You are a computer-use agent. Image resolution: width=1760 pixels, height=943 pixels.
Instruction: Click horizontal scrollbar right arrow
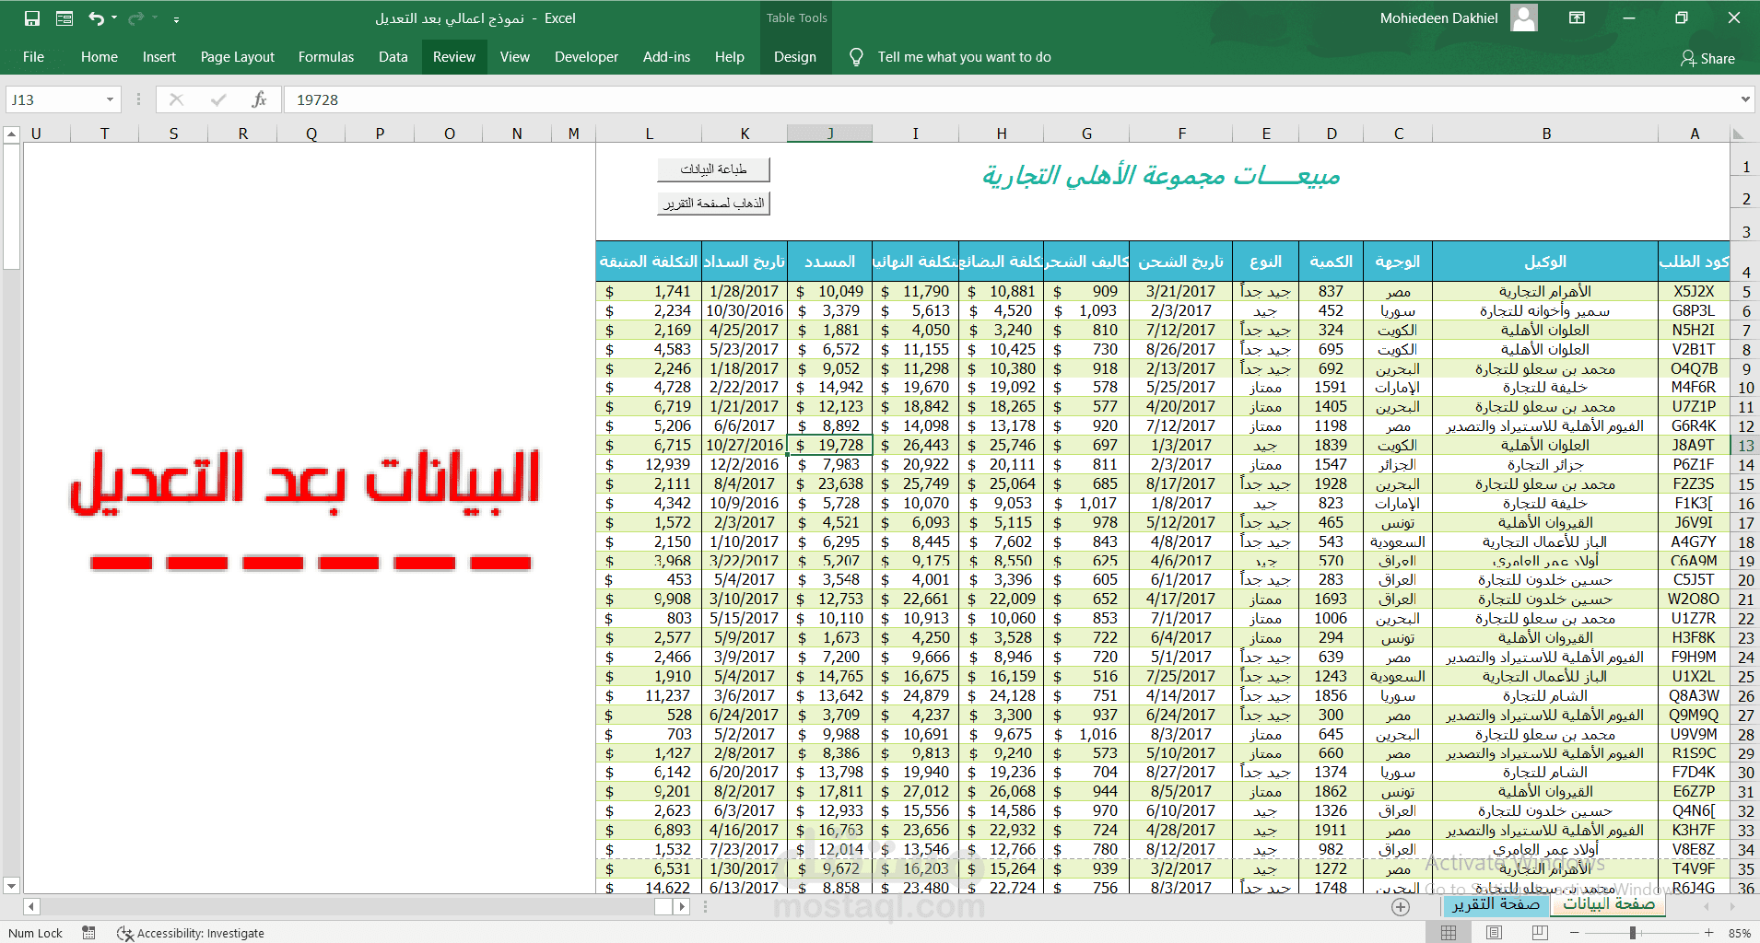[x=682, y=906]
